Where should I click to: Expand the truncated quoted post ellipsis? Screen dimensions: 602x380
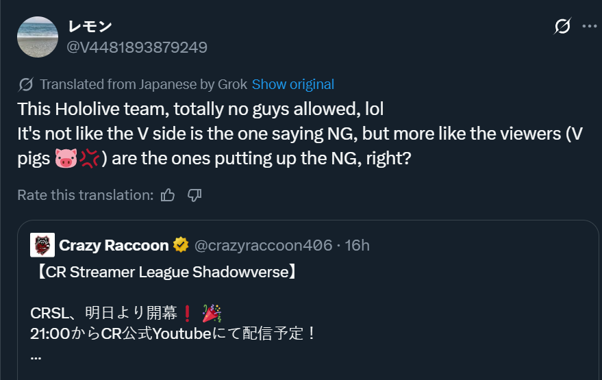click(36, 357)
